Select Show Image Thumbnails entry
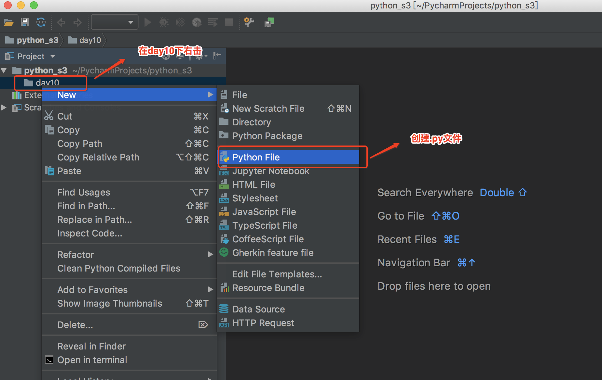This screenshot has height=380, width=602. tap(129, 303)
